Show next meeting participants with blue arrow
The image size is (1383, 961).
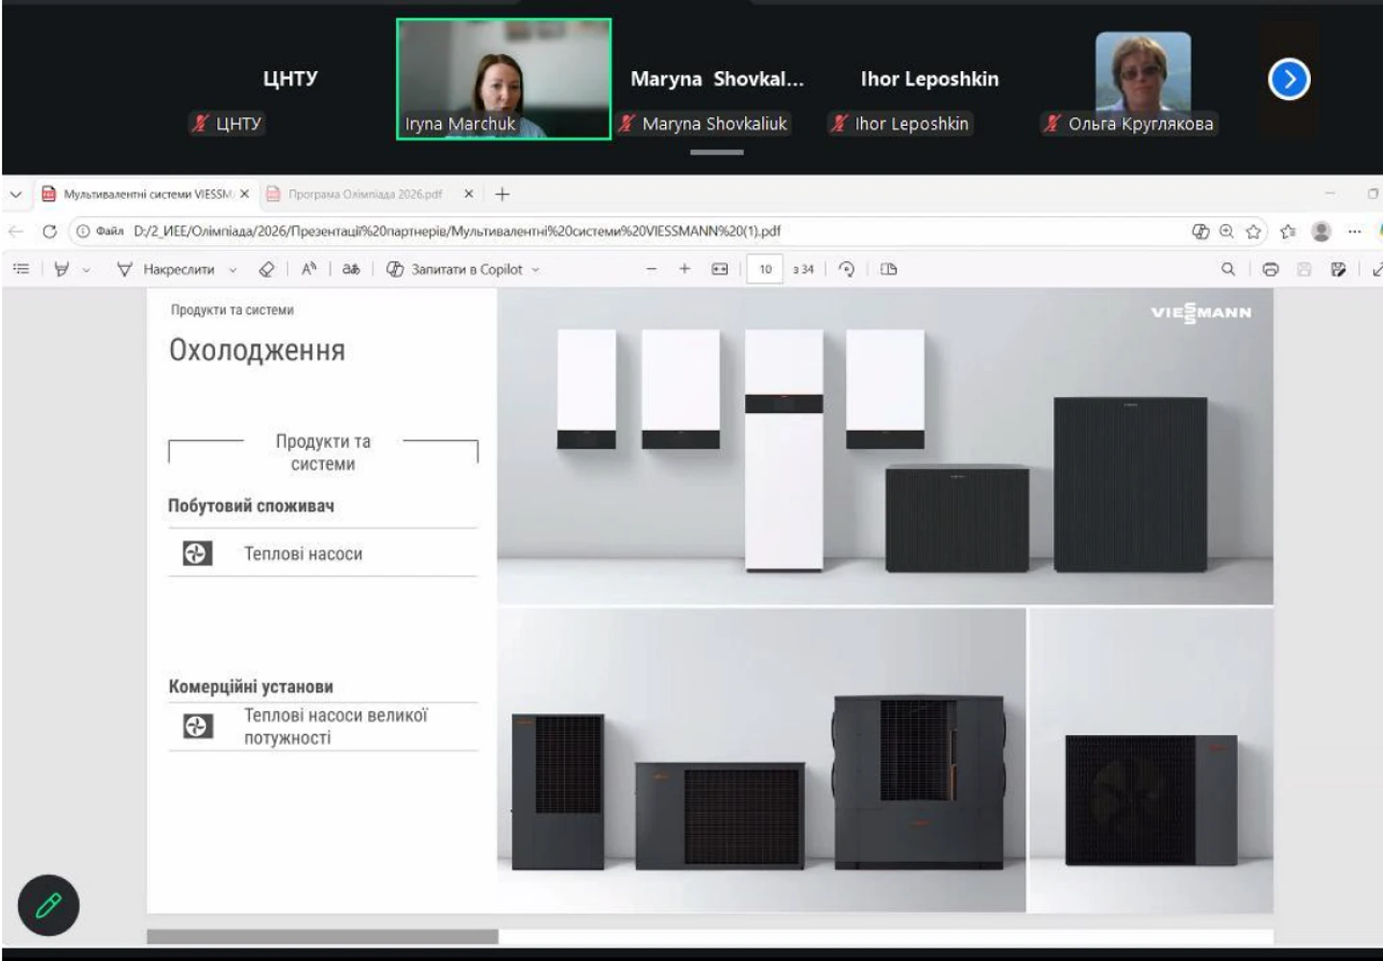1289,80
